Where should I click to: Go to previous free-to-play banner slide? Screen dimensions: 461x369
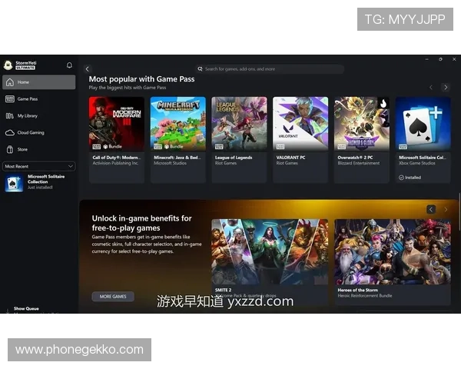pyautogui.click(x=431, y=210)
